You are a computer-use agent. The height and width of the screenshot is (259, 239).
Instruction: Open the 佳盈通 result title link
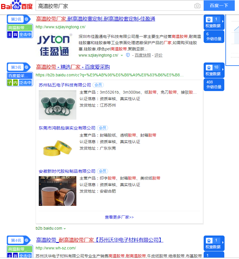coord(96,19)
